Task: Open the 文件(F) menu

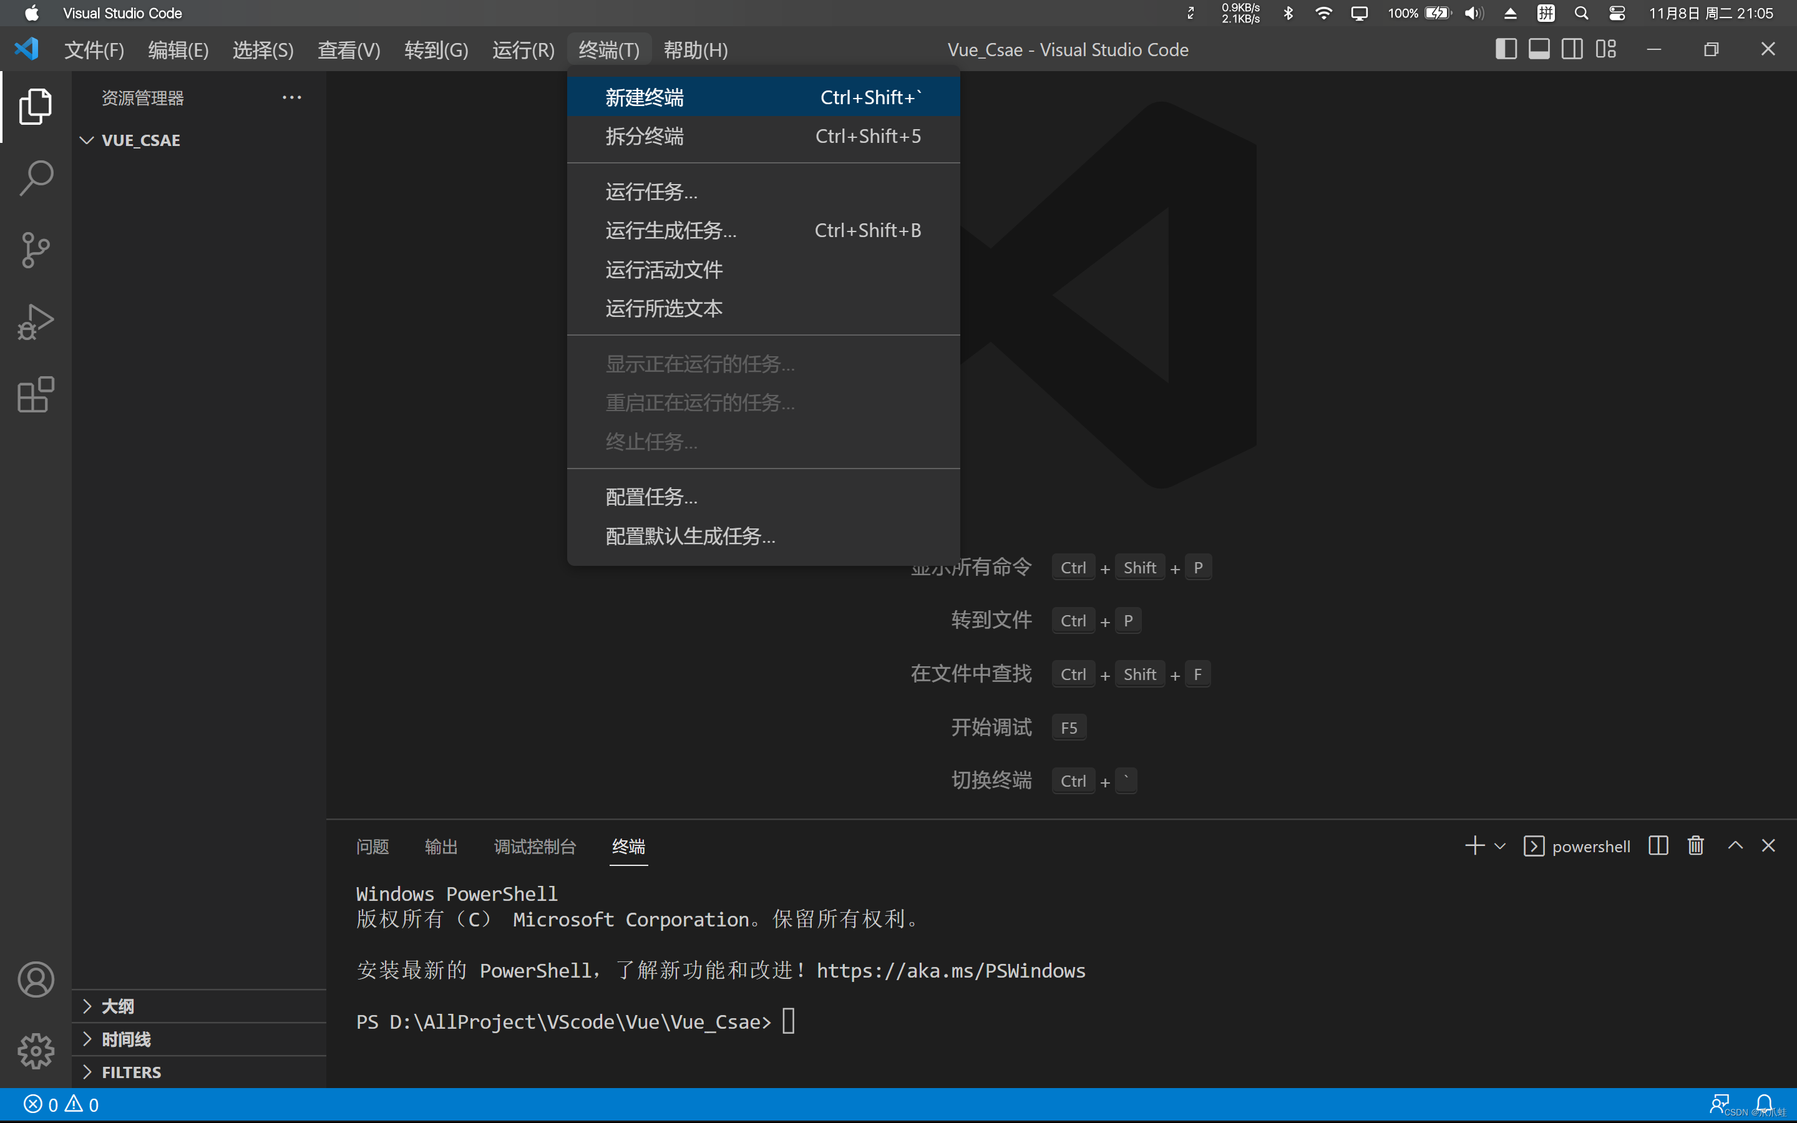Action: (x=94, y=50)
